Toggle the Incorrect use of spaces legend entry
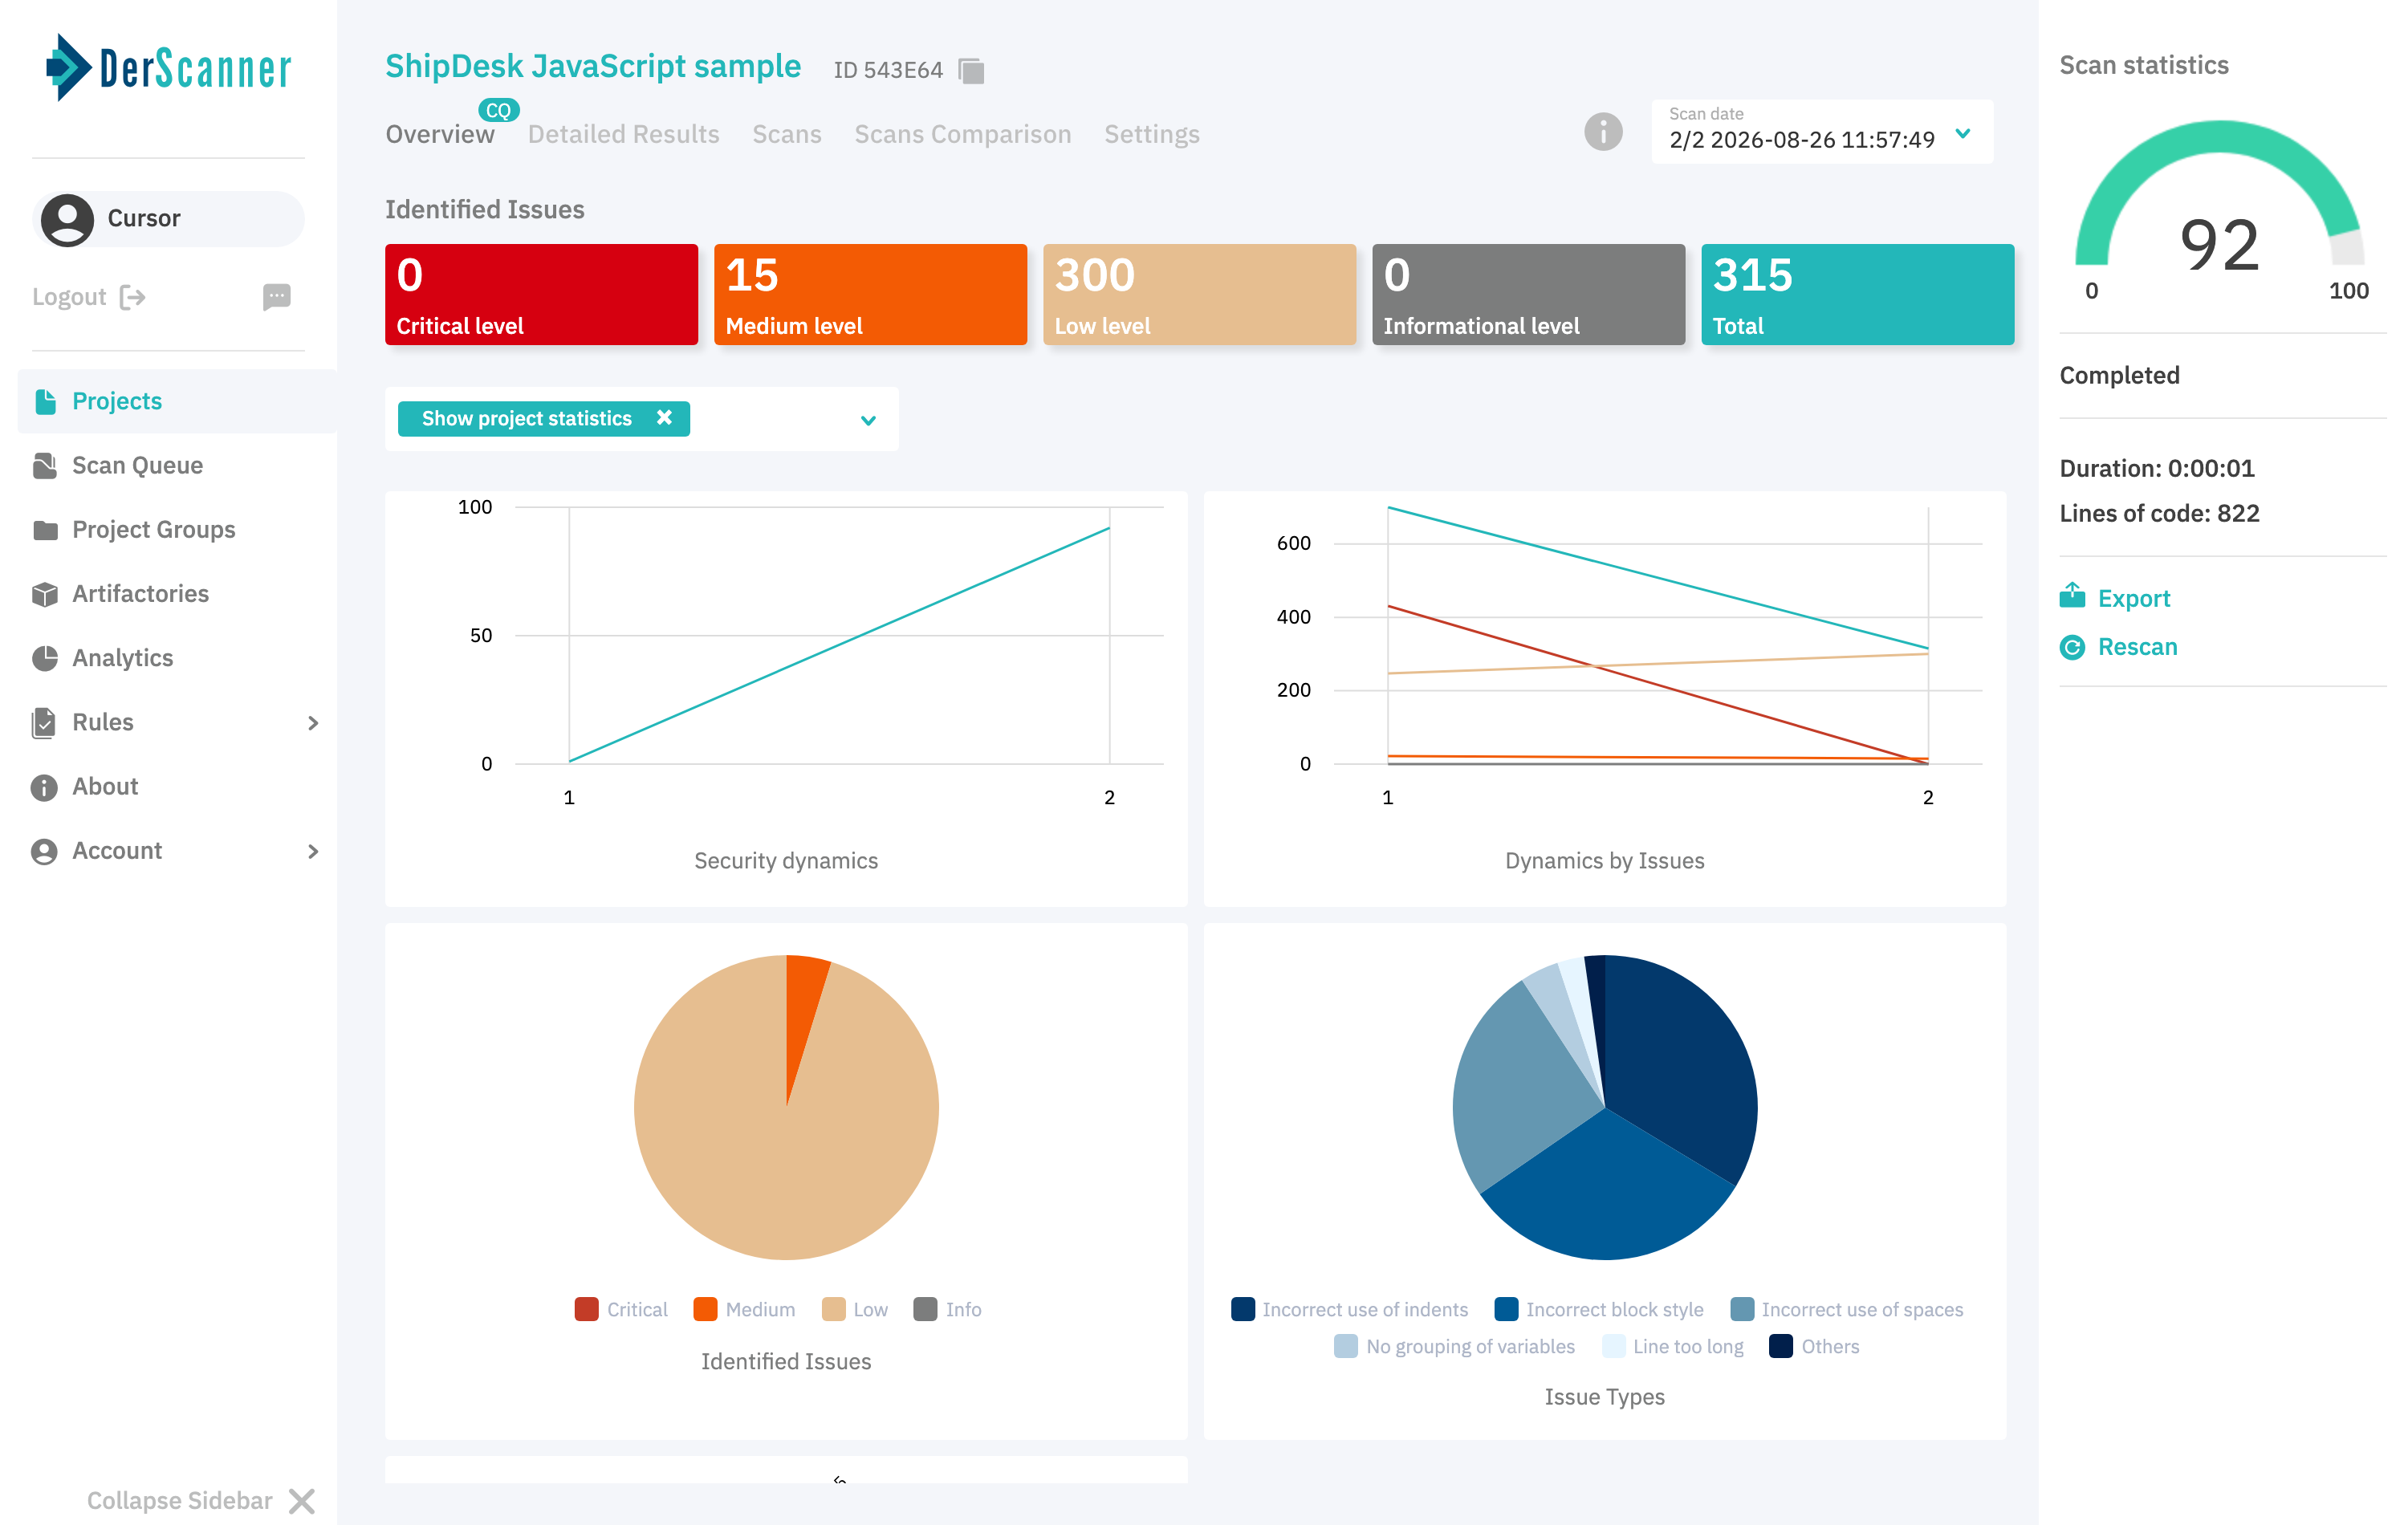 click(1846, 1309)
